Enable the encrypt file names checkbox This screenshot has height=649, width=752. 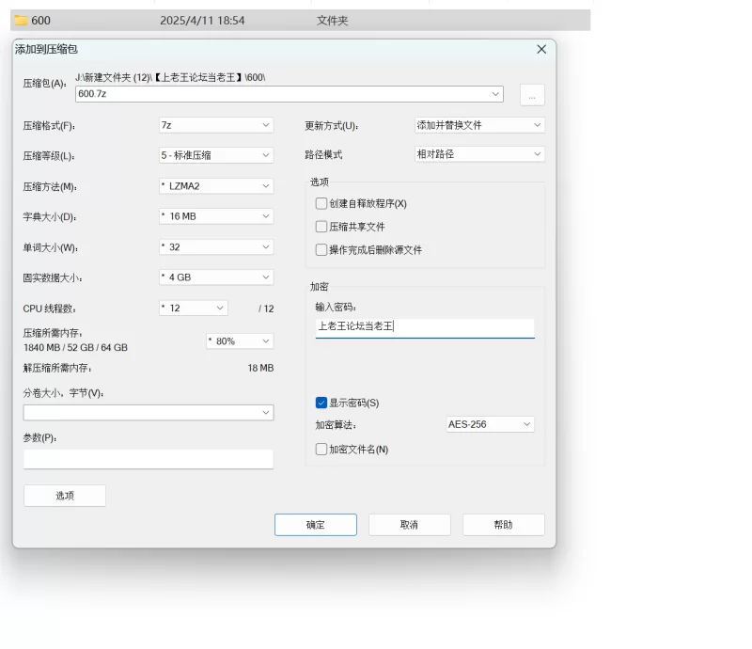[x=321, y=450]
